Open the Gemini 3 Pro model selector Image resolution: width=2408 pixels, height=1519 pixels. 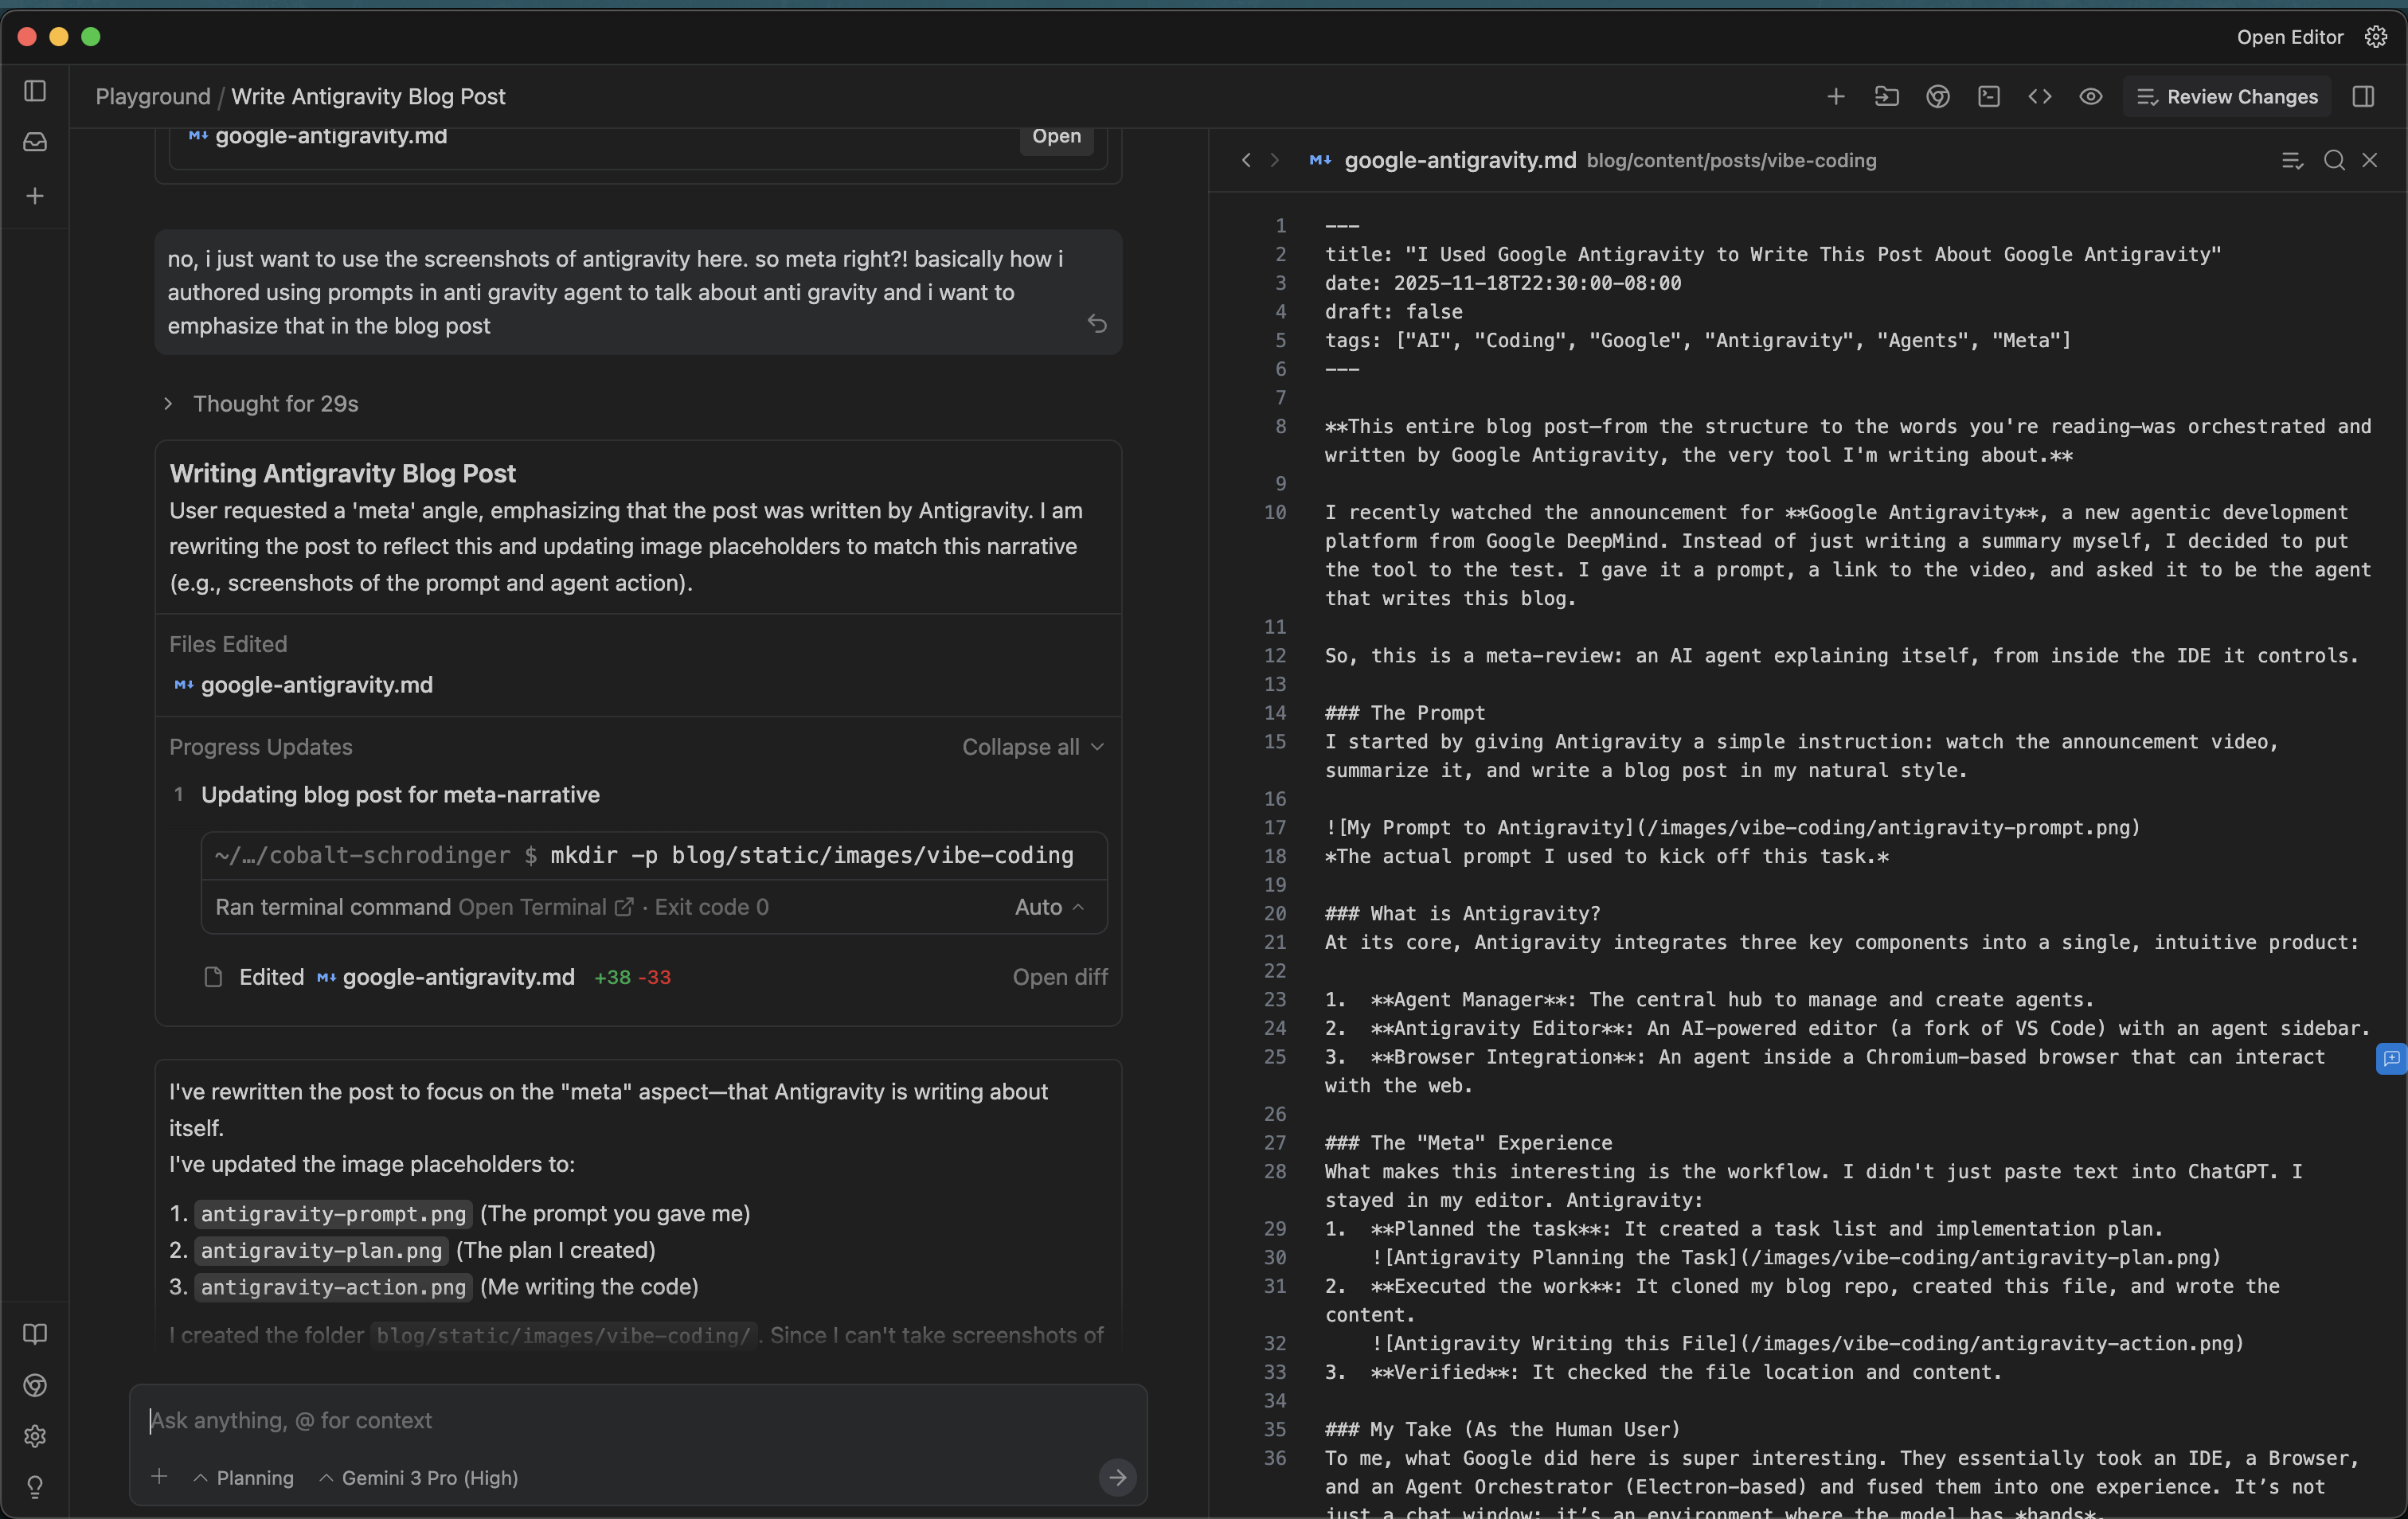[418, 1478]
